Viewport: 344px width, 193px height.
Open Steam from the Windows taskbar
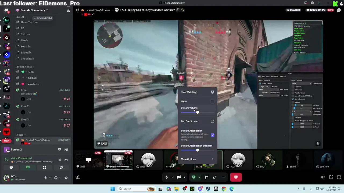208,189
